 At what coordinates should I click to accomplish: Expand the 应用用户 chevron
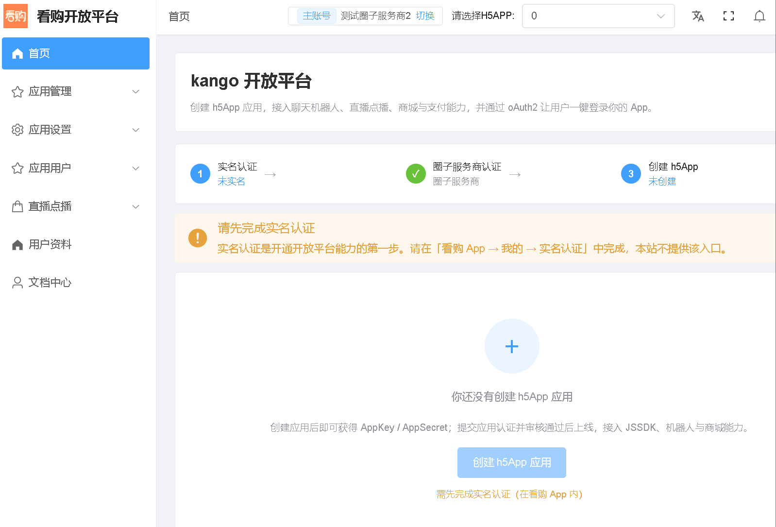[x=136, y=169]
